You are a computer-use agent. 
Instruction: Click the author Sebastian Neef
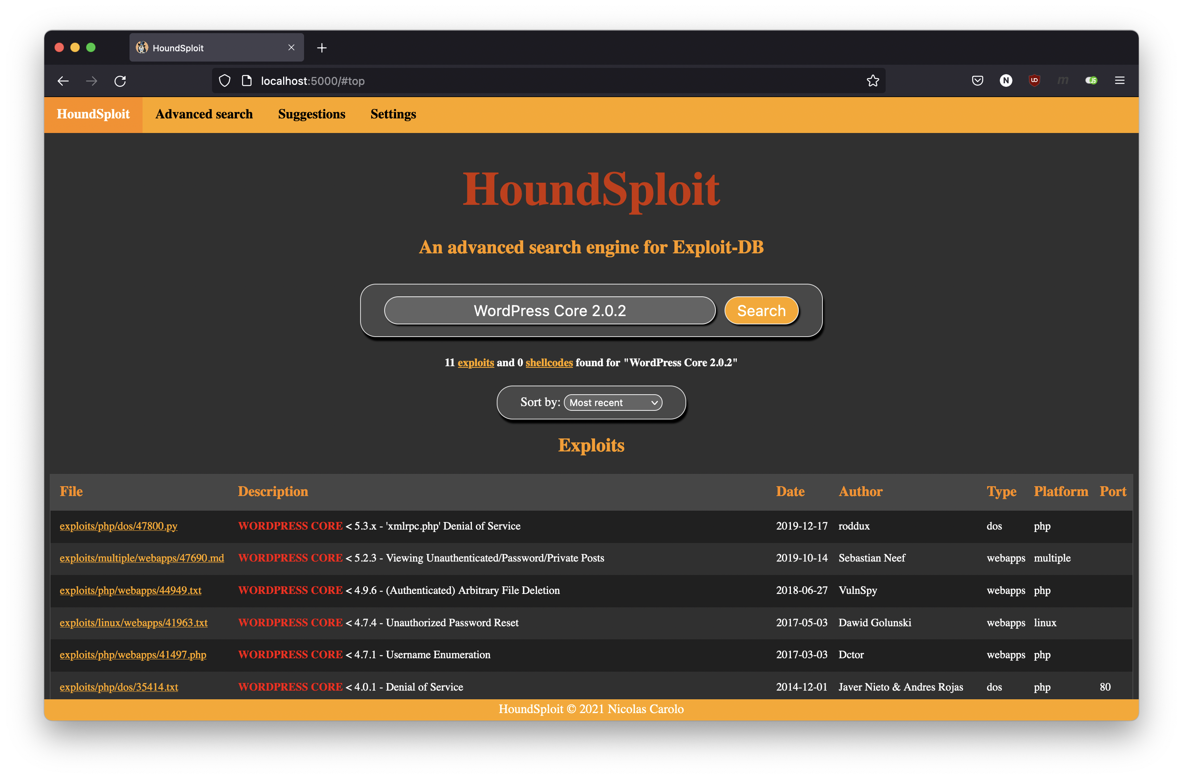pos(872,558)
